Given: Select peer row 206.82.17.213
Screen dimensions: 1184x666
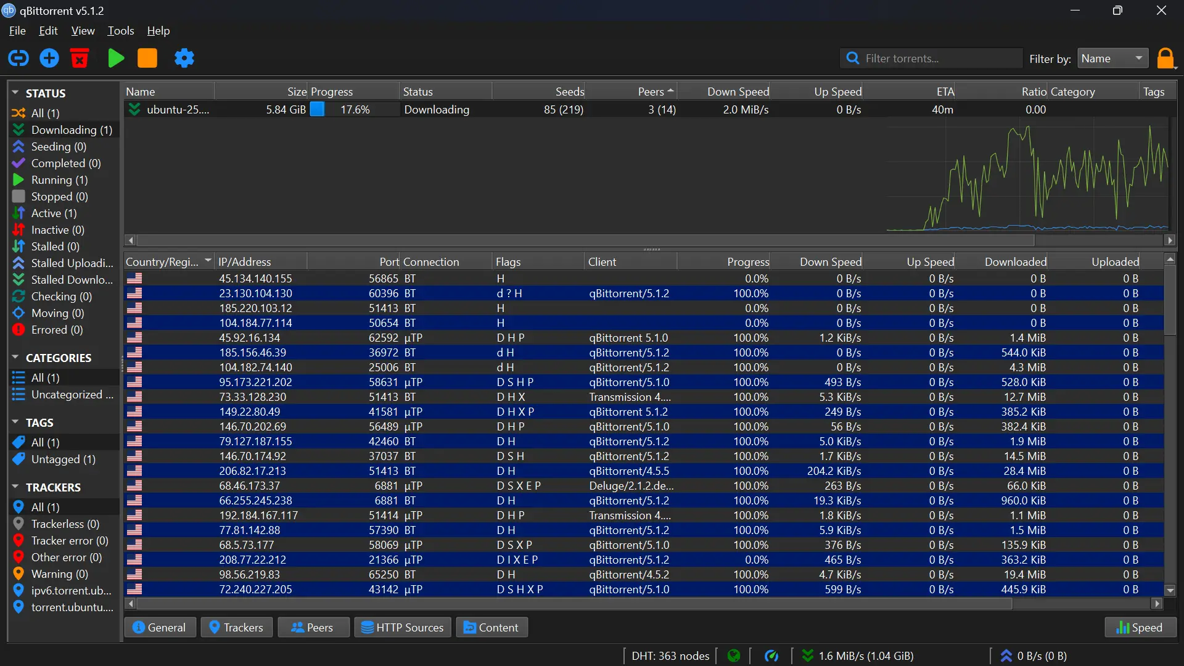Looking at the screenshot, I should tap(644, 471).
